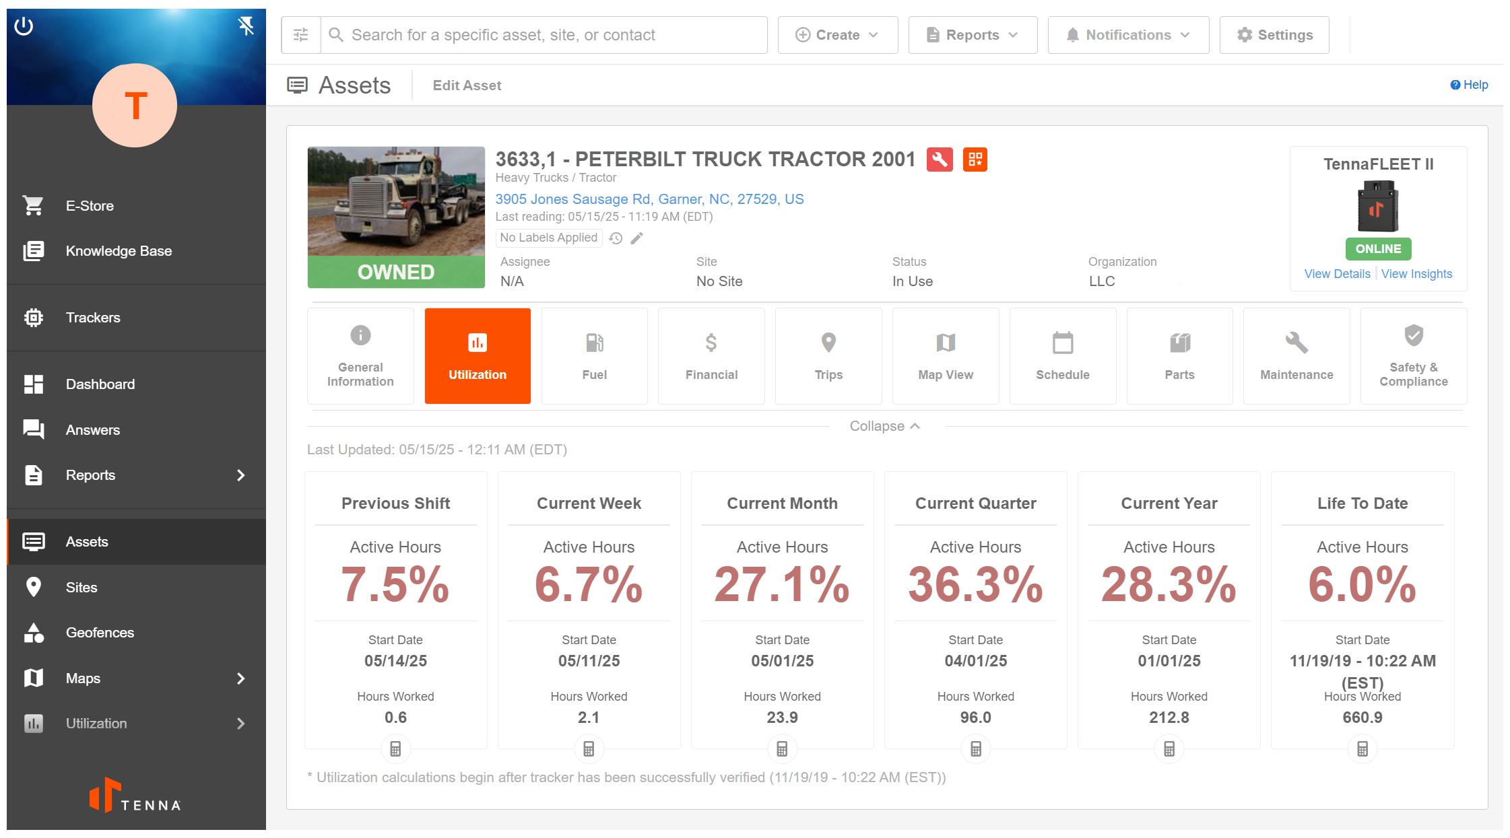Open the search filter sliders icon
The height and width of the screenshot is (838, 1510).
click(x=301, y=35)
